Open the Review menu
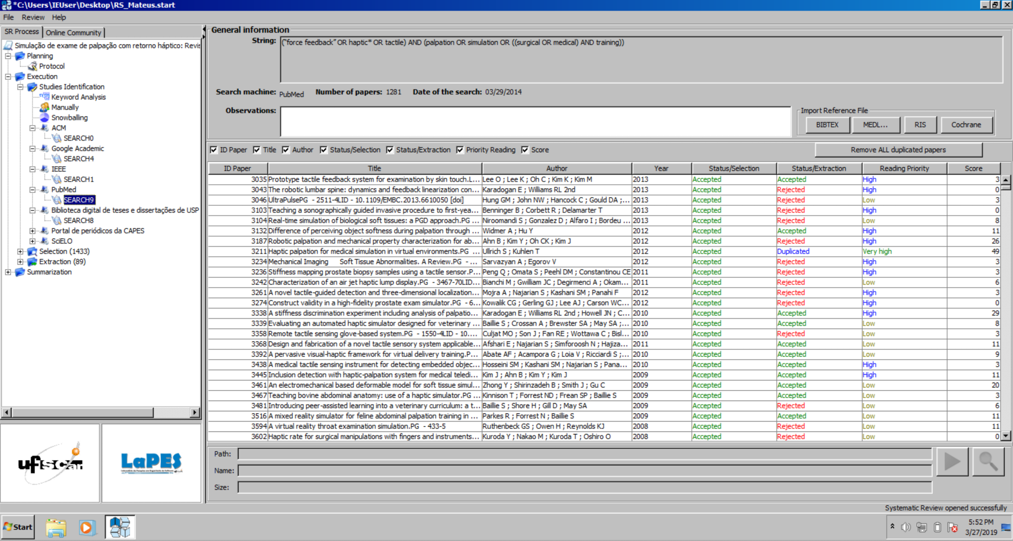Screen dimensions: 1013x541 (33, 17)
